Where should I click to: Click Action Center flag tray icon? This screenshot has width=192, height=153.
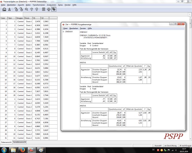[169, 150]
